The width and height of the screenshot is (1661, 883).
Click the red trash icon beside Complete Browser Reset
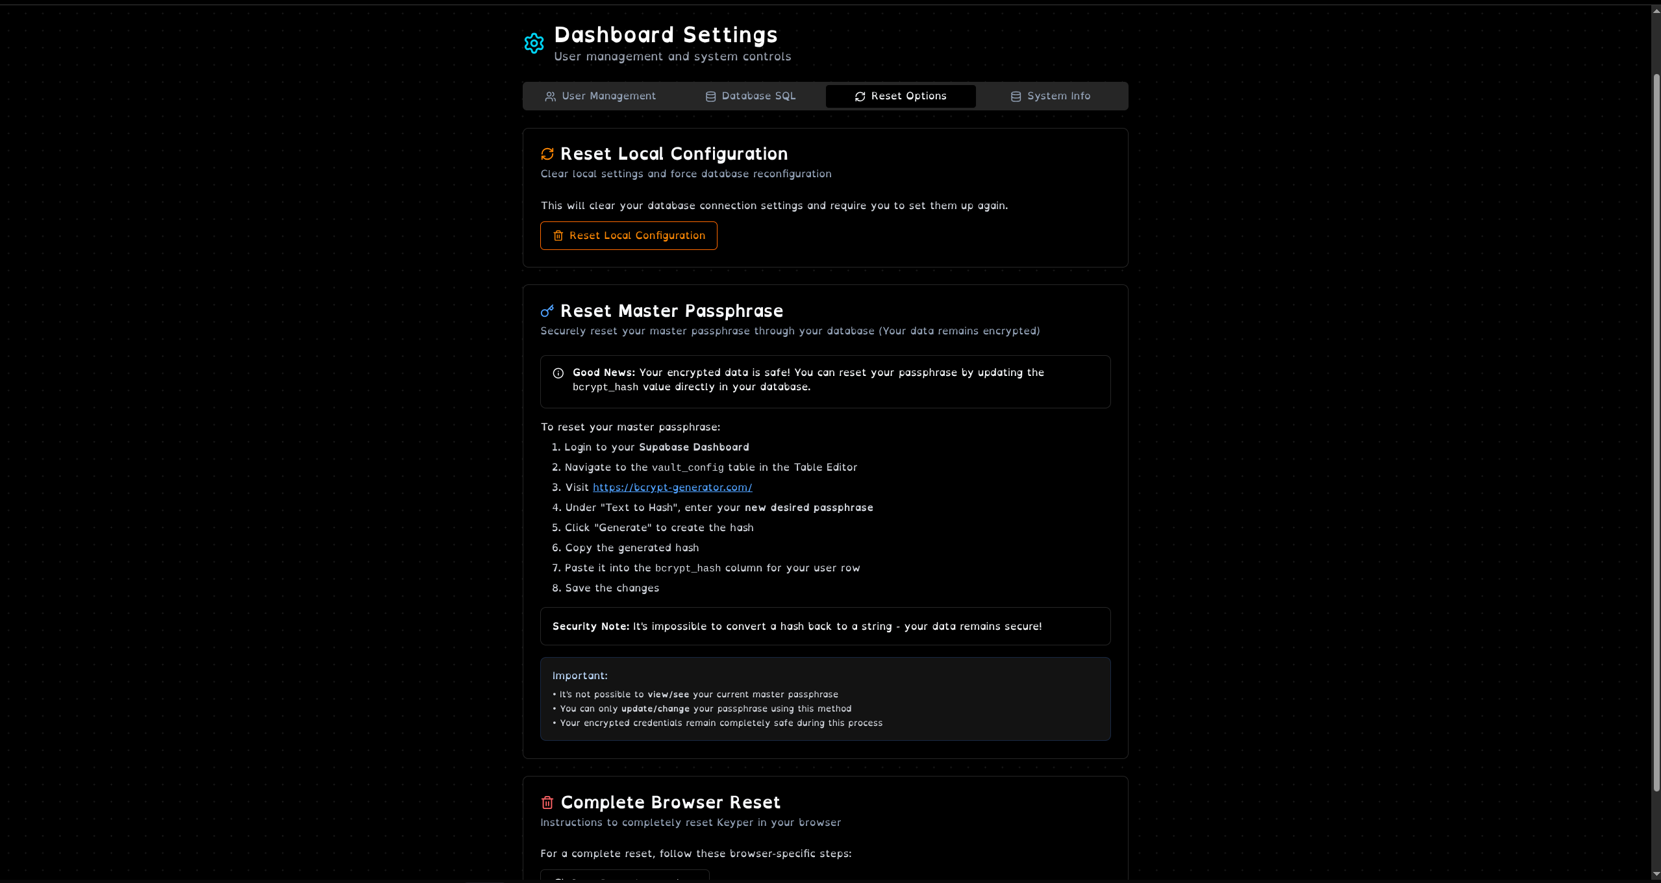pos(547,802)
